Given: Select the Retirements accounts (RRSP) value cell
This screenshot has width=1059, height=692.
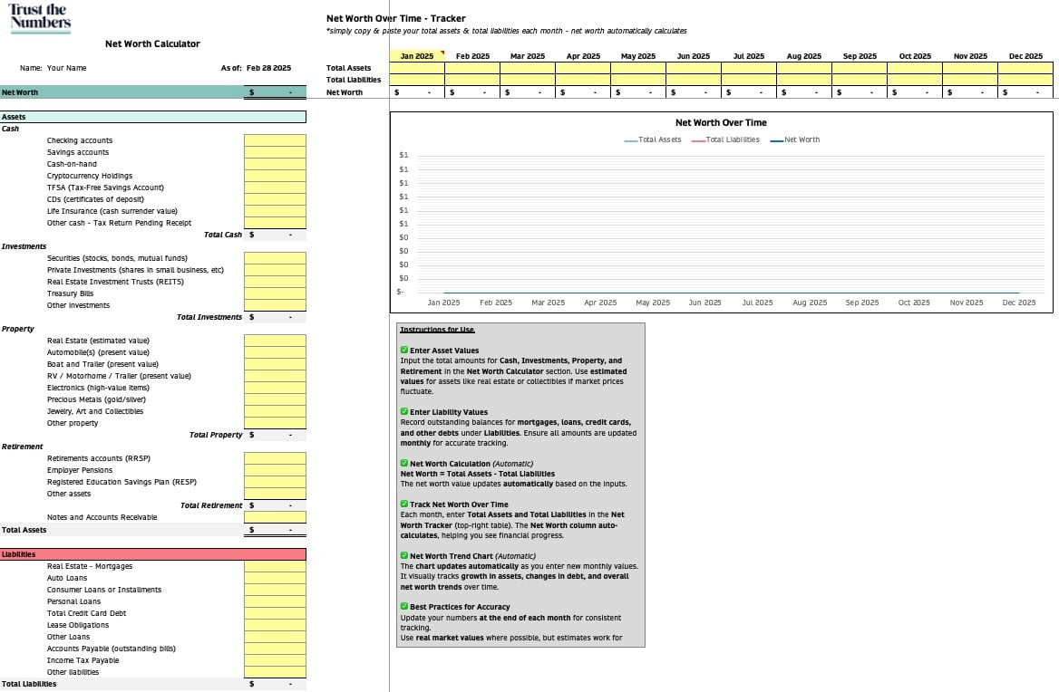Looking at the screenshot, I should [275, 458].
